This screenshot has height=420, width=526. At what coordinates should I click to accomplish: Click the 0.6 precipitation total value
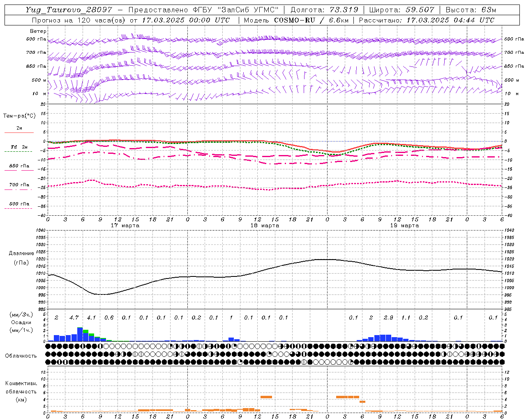pos(109,317)
